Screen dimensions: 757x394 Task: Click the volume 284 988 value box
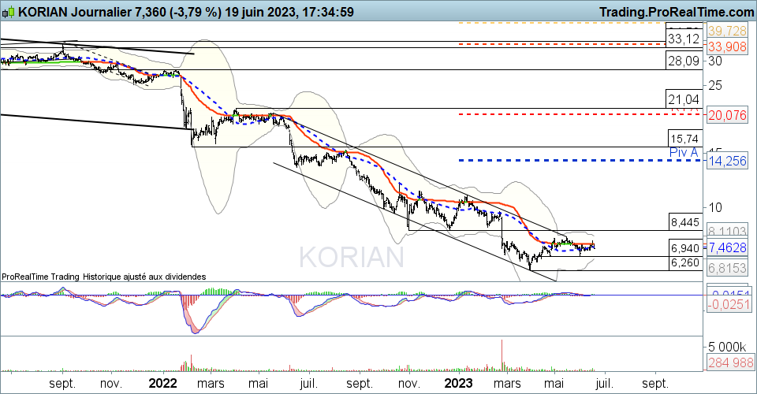[x=730, y=362]
